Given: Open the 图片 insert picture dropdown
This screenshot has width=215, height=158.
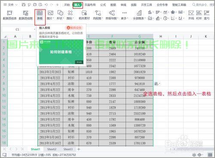Looking at the screenshot, I should coord(50,15).
